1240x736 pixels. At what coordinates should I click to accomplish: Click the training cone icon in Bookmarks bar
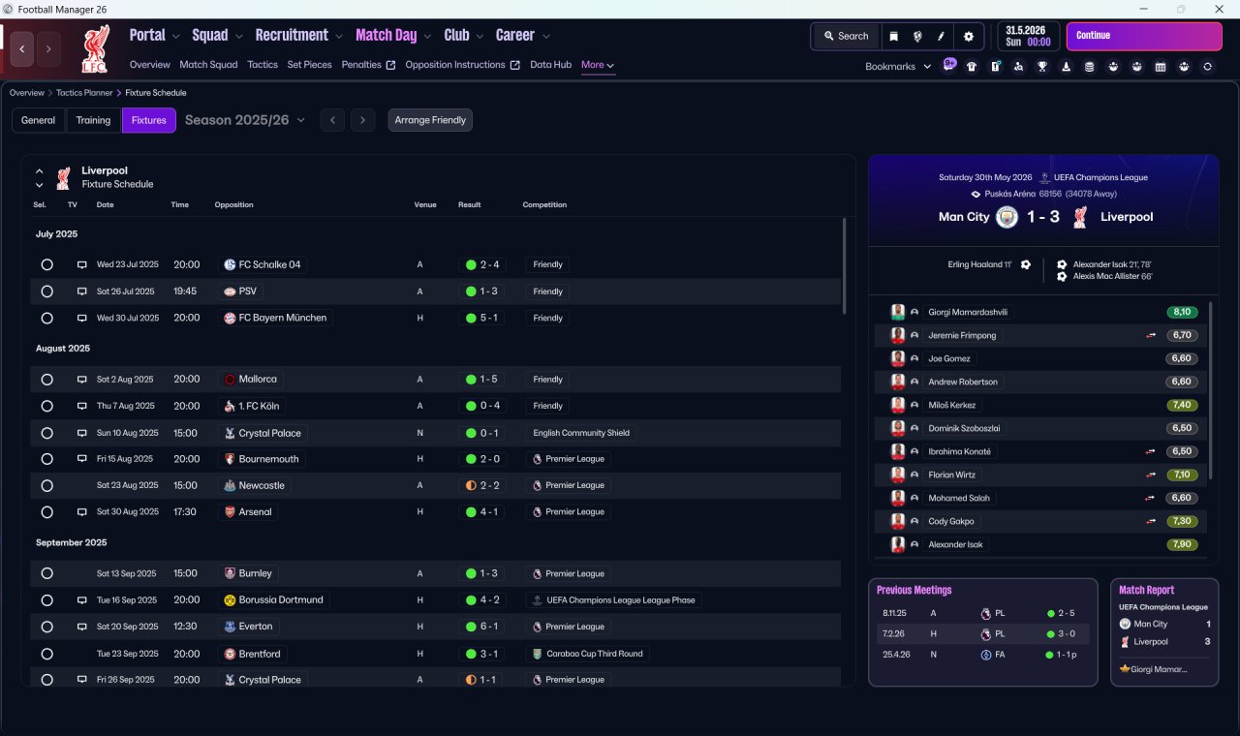click(1067, 67)
